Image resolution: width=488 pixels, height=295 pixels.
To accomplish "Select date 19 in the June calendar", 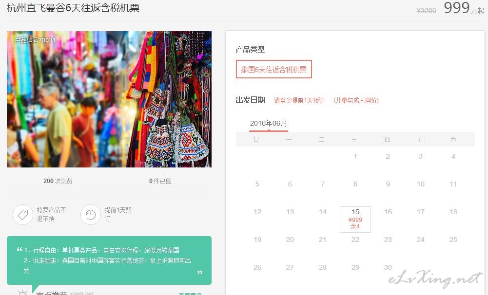I will (x=257, y=240).
